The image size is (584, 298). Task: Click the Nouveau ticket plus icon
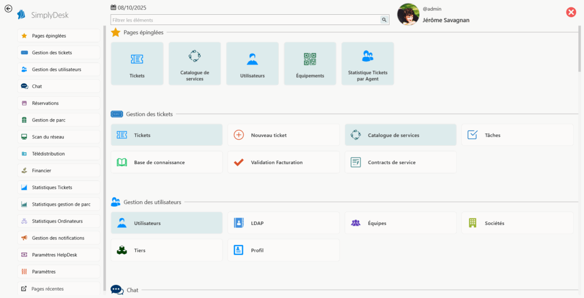pos(239,135)
